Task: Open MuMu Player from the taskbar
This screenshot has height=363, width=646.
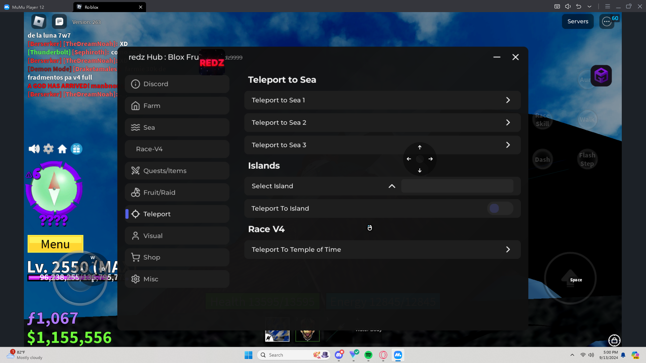Action: coord(398,355)
